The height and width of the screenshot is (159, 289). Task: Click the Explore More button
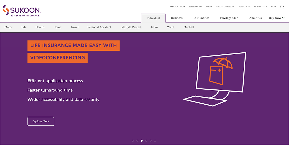[x=41, y=121]
